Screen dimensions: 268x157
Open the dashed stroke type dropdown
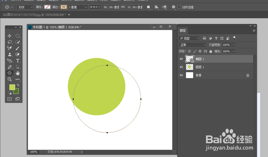coord(95,7)
